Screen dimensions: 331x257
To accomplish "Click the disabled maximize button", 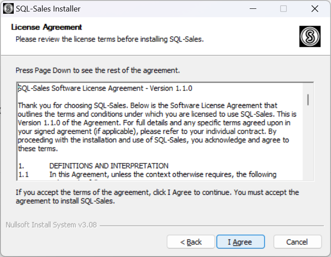I will [x=283, y=9].
